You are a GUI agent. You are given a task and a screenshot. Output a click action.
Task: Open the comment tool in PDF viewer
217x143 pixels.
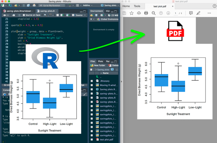pyautogui.click(x=191, y=13)
